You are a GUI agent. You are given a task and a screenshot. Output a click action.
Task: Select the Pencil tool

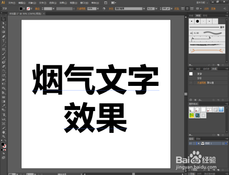[x=4, y=58]
